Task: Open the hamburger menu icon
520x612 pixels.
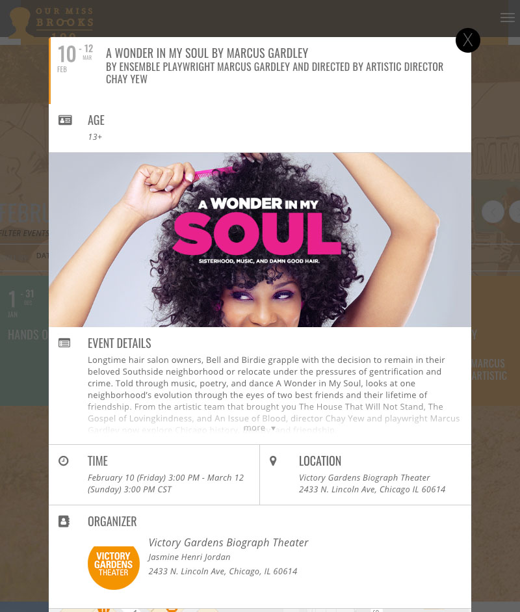Action: coord(507,18)
